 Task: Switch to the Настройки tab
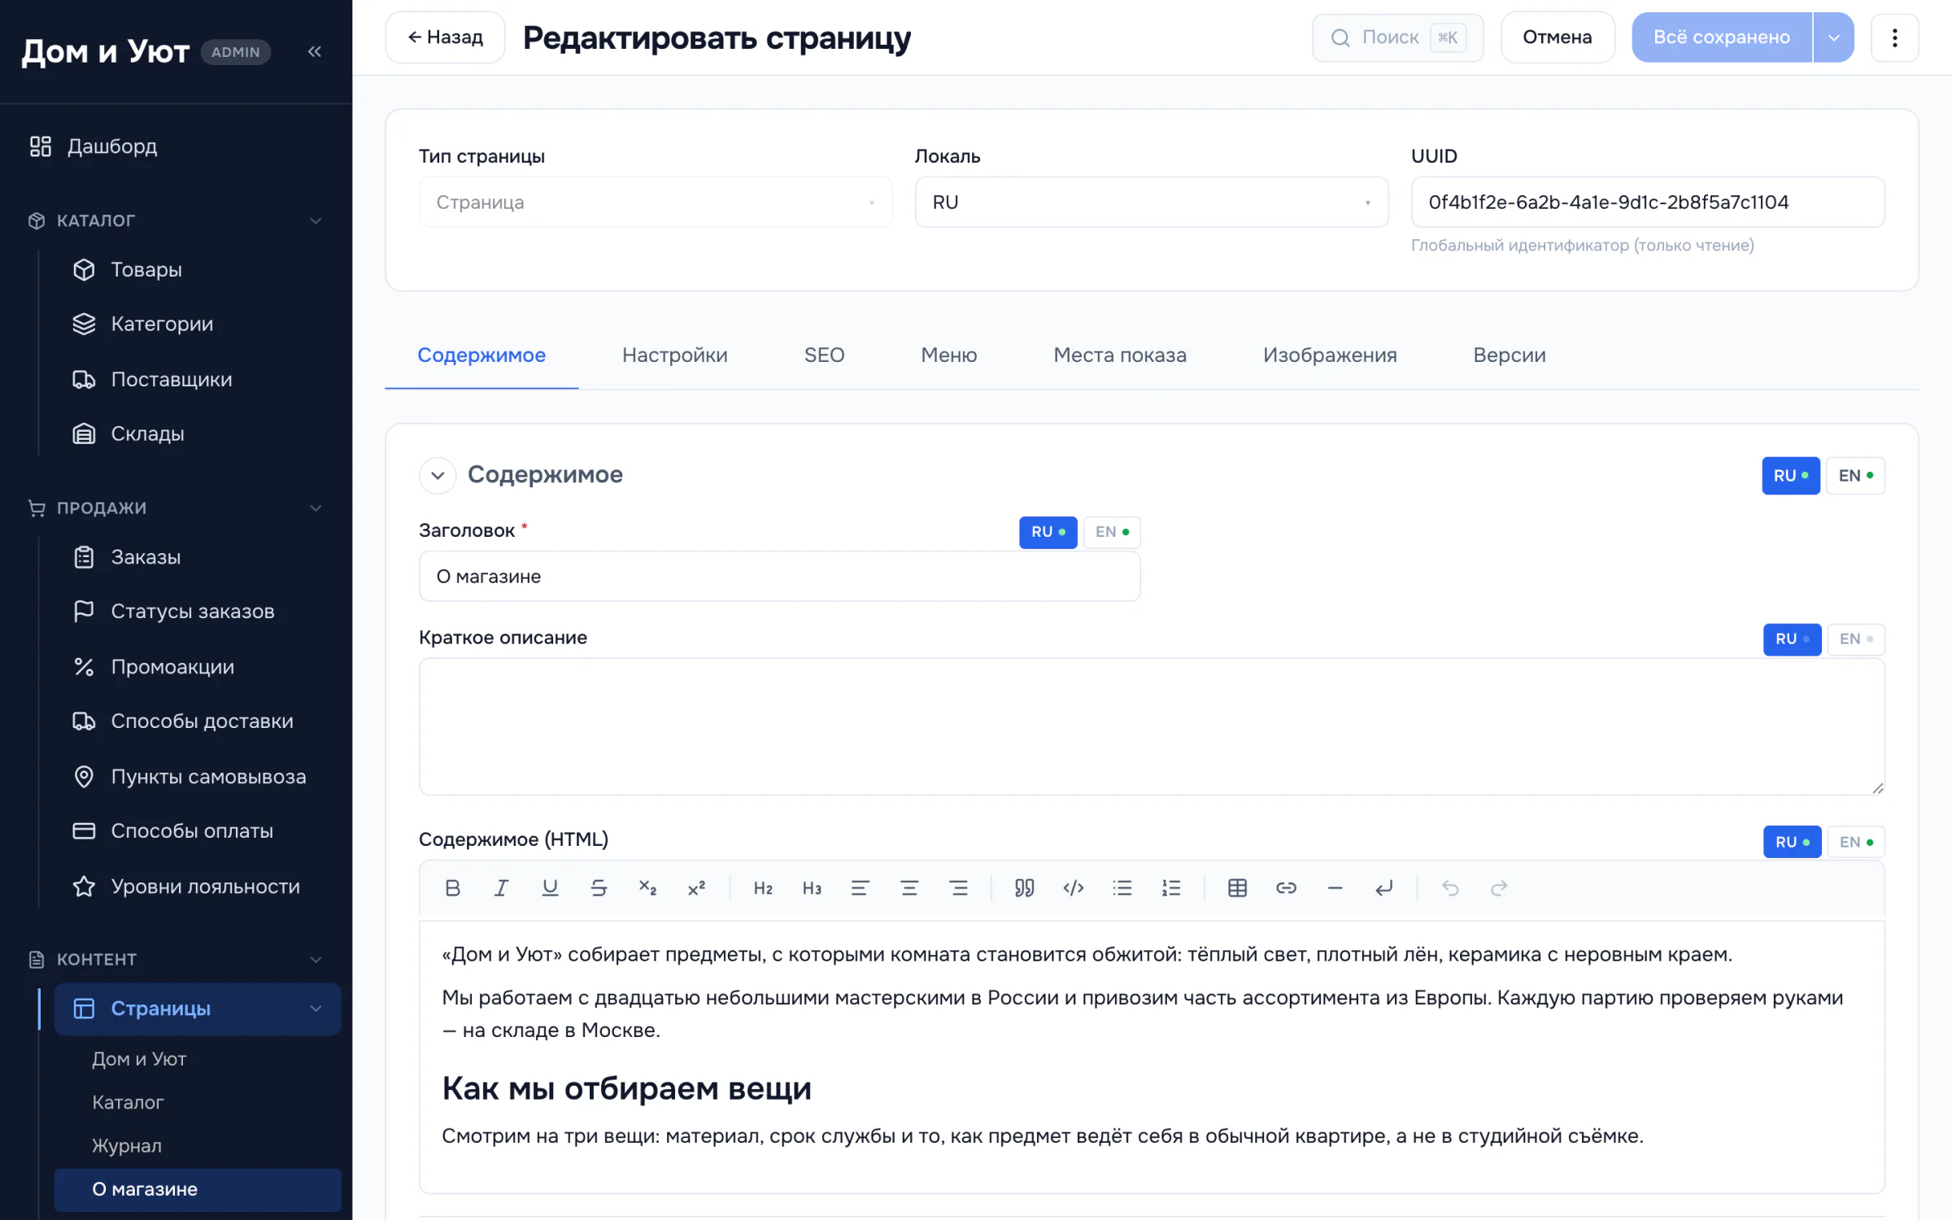coord(675,355)
